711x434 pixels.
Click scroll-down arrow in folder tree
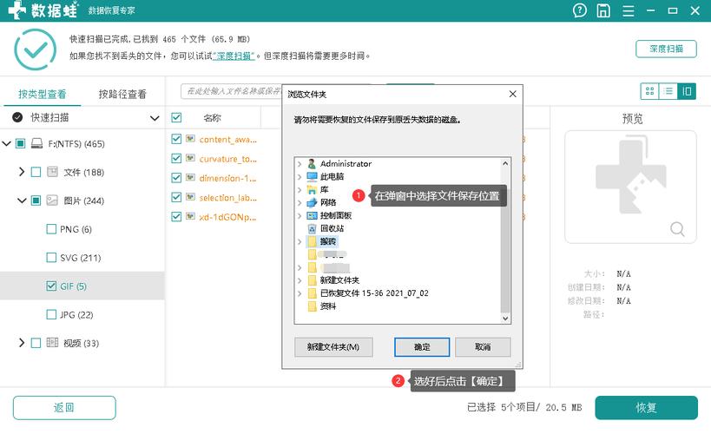tap(505, 319)
